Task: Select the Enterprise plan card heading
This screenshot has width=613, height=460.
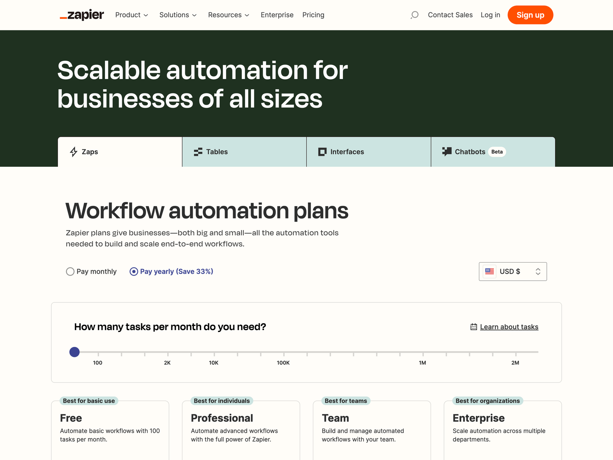Action: [x=479, y=418]
